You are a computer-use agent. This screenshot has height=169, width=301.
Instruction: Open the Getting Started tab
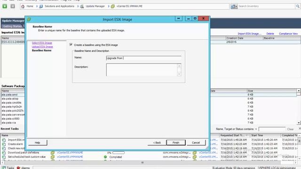(x=13, y=26)
